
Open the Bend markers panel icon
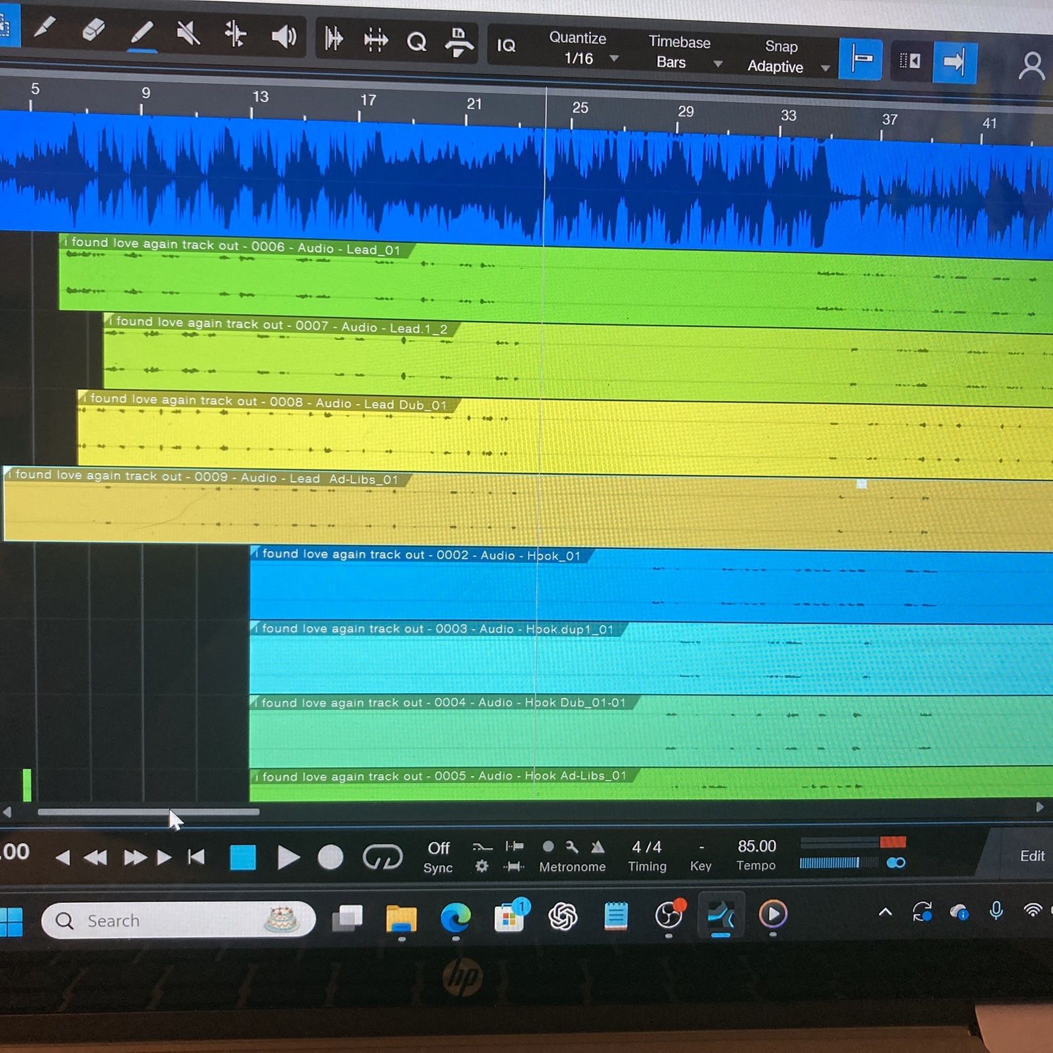pyautogui.click(x=376, y=40)
